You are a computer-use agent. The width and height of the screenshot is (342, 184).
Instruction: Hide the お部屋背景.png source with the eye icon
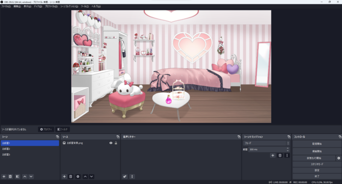pyautogui.click(x=111, y=143)
